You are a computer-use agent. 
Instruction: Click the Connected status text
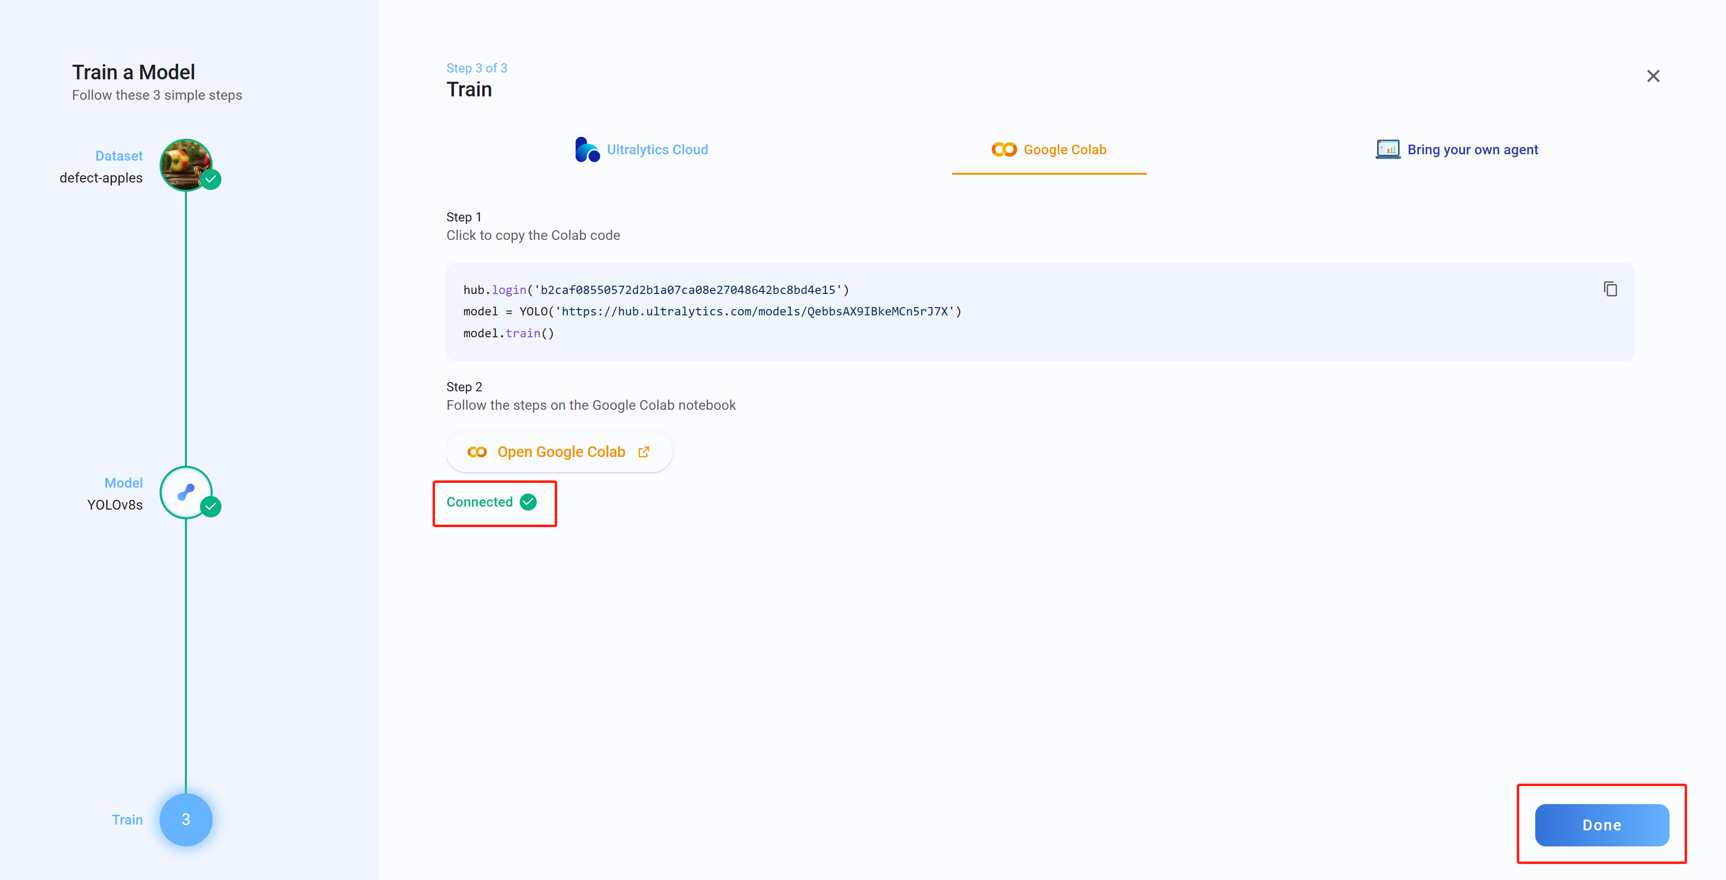point(479,502)
